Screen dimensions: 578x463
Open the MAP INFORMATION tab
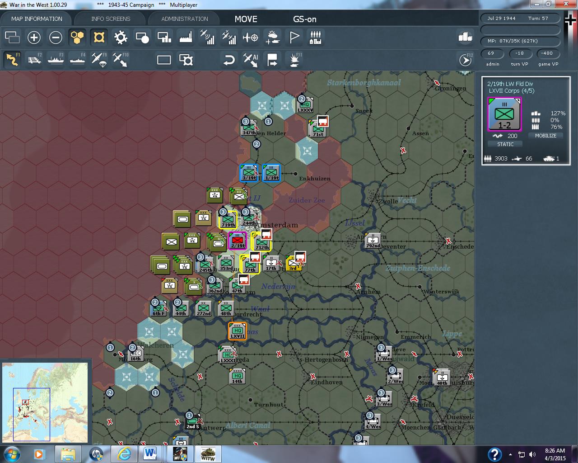pos(37,19)
